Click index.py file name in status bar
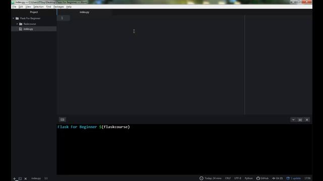The image size is (323, 181). tap(36, 178)
